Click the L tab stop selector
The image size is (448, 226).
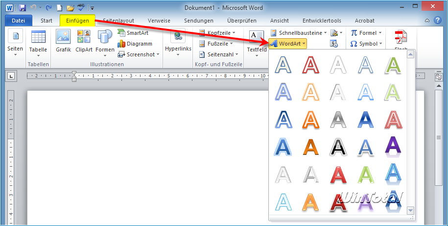point(11,76)
